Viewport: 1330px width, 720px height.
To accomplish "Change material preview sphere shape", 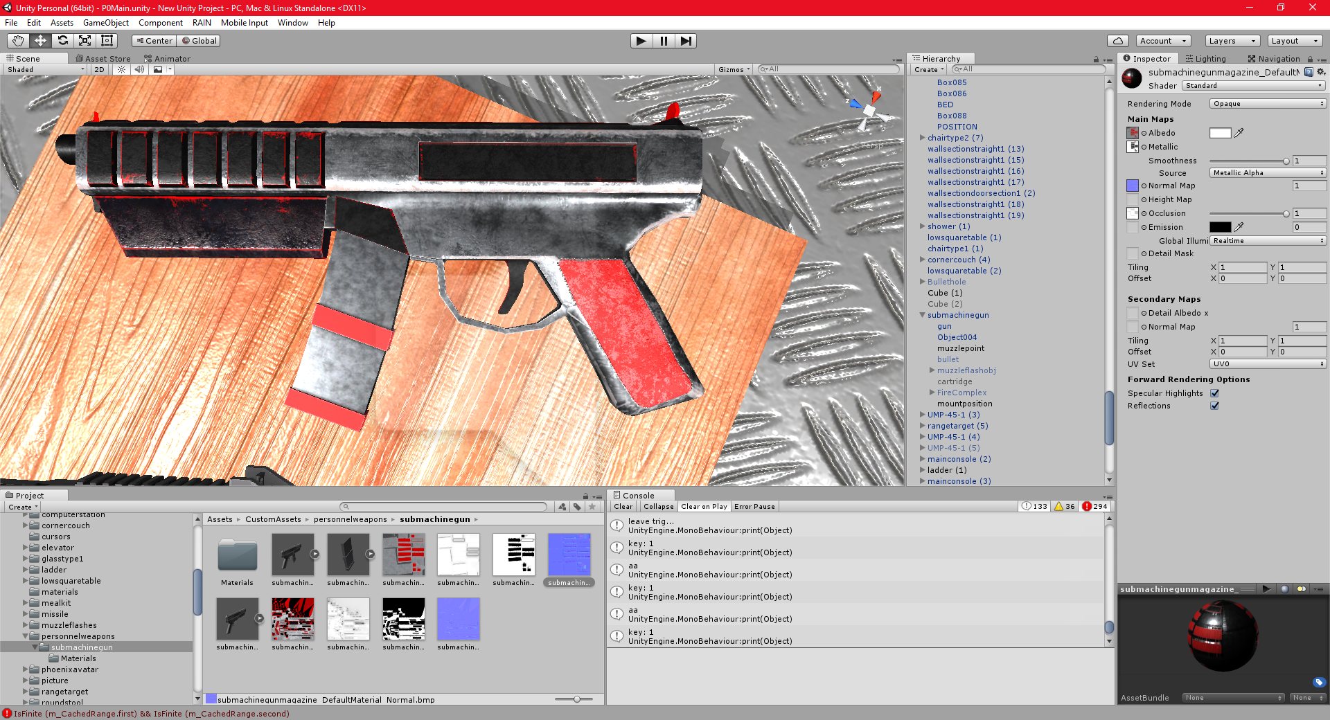I will [x=1285, y=589].
